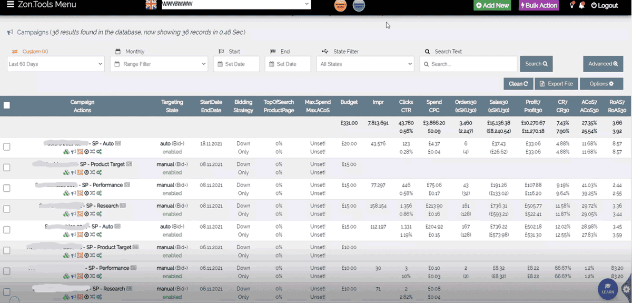
Task: Check the 06.11.2021 SP - Research checkbox
Action: coord(7,292)
